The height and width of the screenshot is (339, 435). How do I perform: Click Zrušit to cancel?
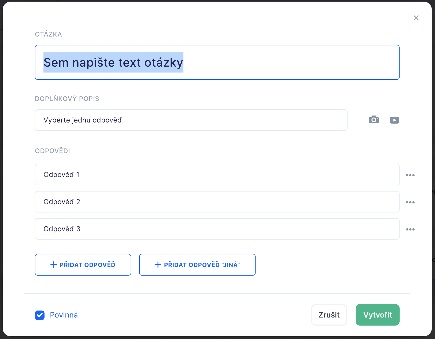(329, 315)
